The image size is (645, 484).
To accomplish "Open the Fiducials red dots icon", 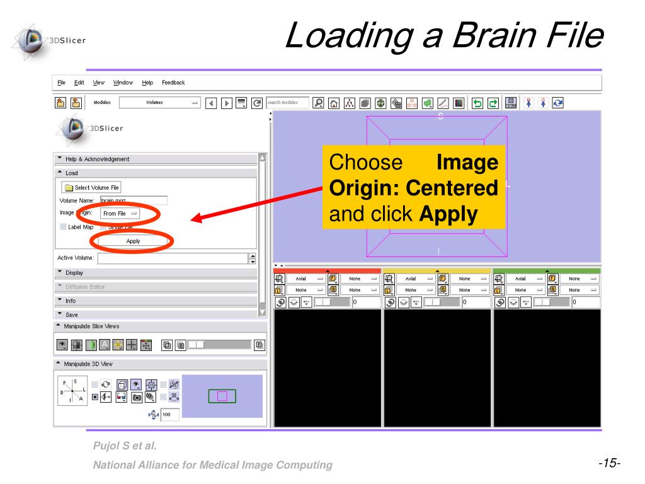I will [x=412, y=103].
